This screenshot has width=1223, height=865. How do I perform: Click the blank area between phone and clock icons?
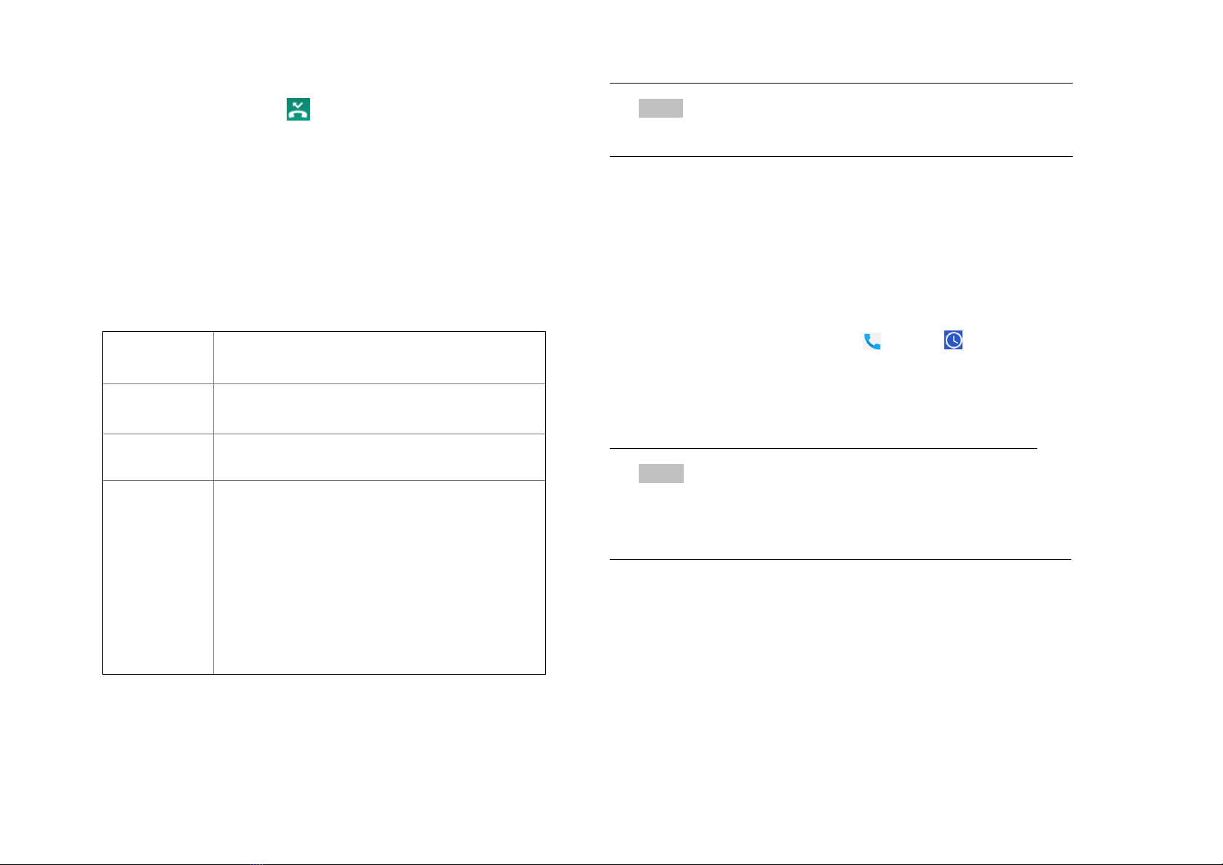coord(912,341)
